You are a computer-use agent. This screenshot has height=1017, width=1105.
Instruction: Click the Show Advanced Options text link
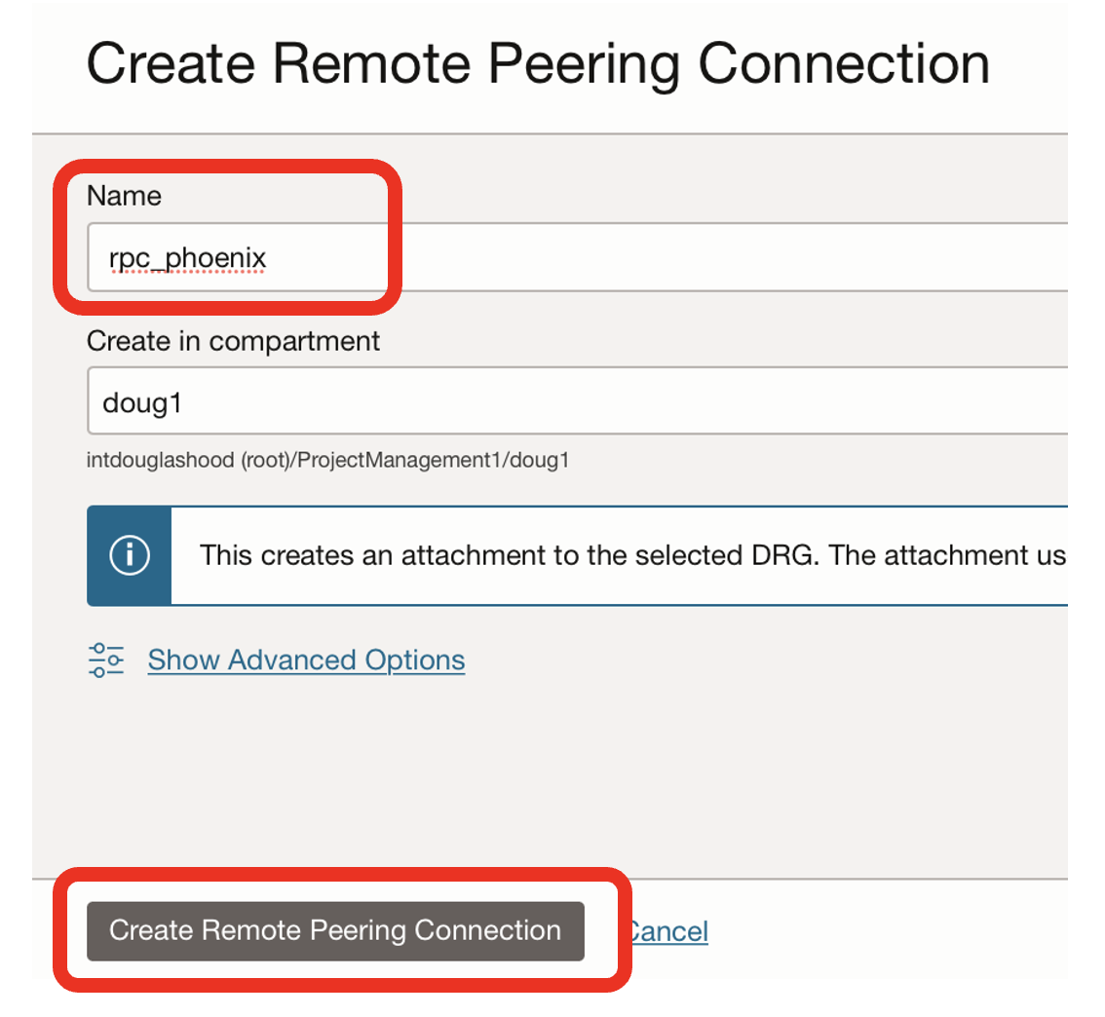coord(306,659)
